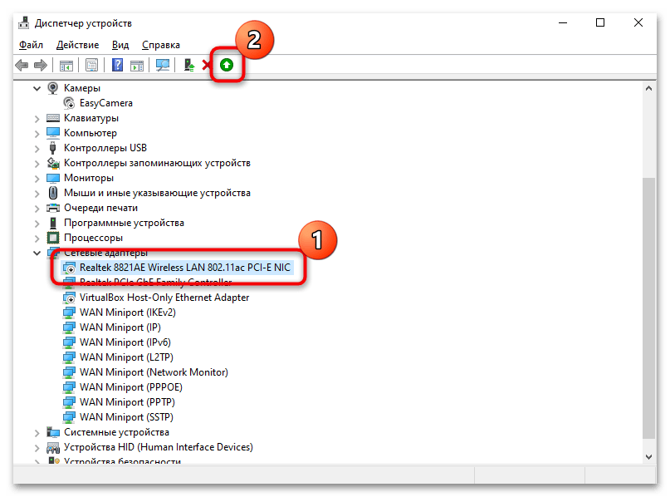Expand the Контроллеры USB category

click(x=37, y=148)
